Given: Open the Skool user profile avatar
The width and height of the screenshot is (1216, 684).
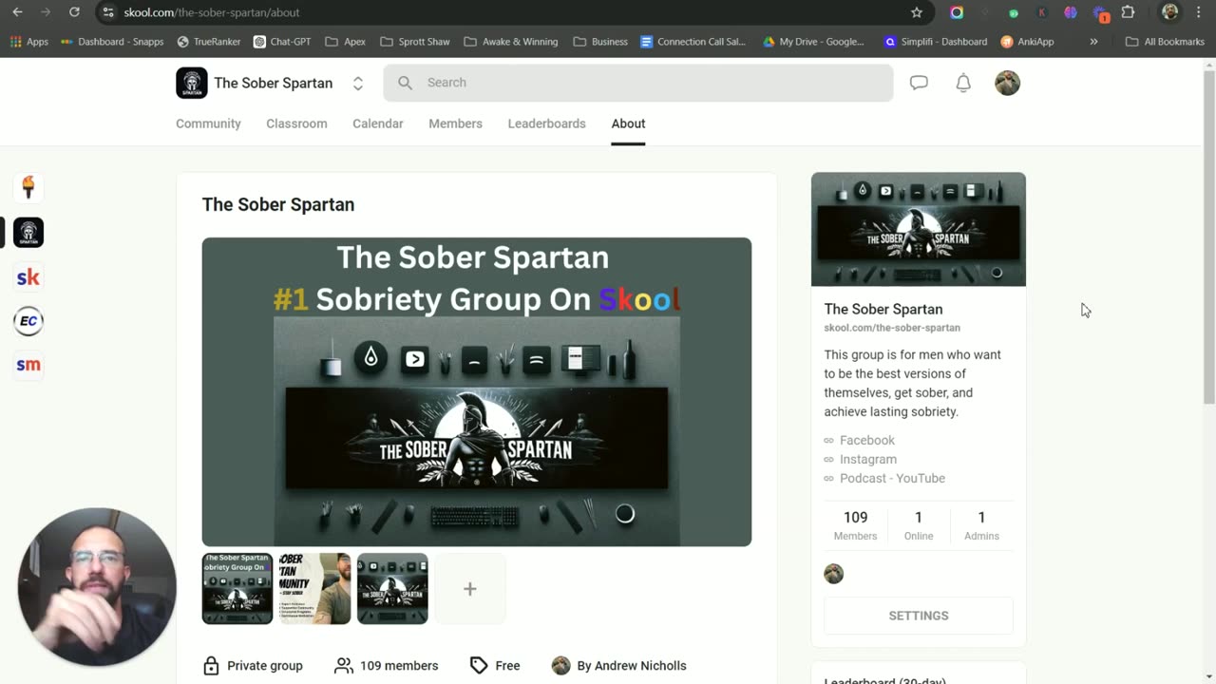Looking at the screenshot, I should [1007, 83].
